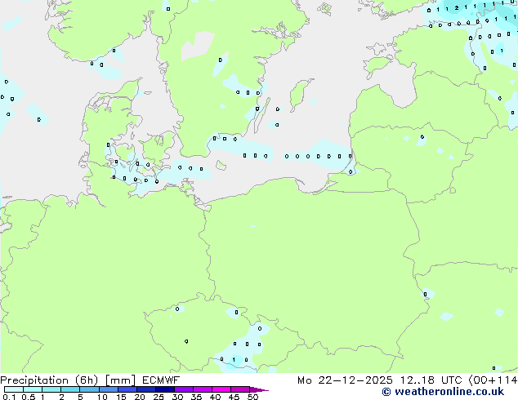Click the legend label '15'
This screenshot has height=400, width=518.
point(121,397)
